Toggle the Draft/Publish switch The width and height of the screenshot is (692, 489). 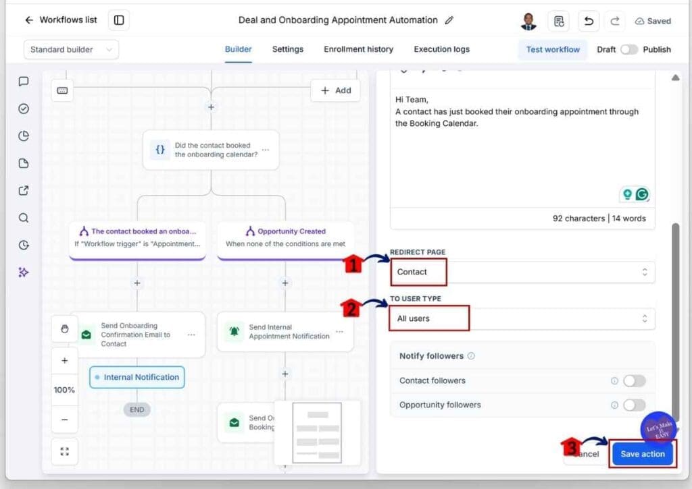(x=629, y=49)
